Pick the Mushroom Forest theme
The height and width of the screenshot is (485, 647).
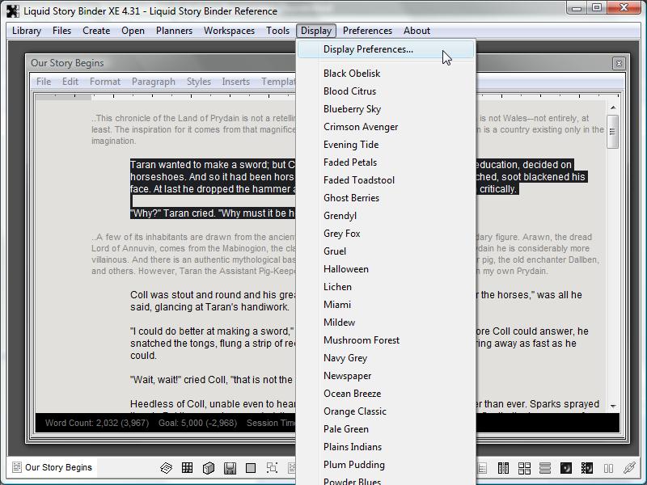(362, 340)
